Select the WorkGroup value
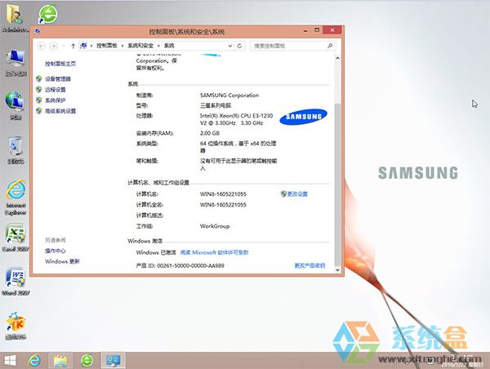The width and height of the screenshot is (490, 369). click(215, 226)
